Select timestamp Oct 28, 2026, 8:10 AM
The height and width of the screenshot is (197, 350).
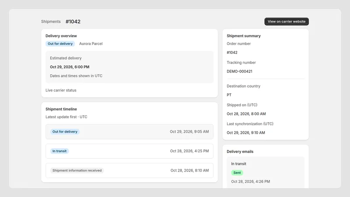(x=189, y=170)
